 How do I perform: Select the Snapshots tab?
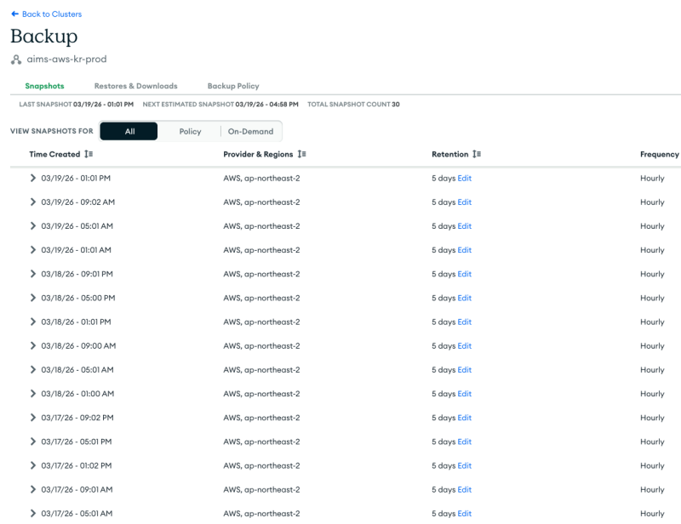pos(44,86)
